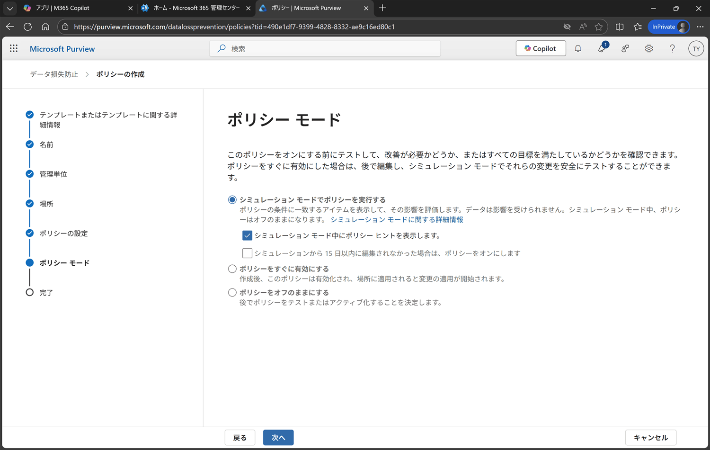Go to データ損失防止 breadcrumb

(x=54, y=74)
